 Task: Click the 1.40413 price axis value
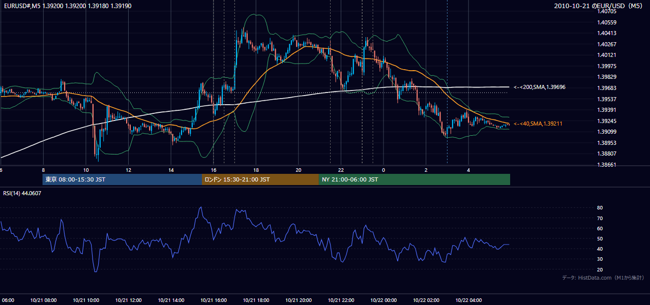607,33
